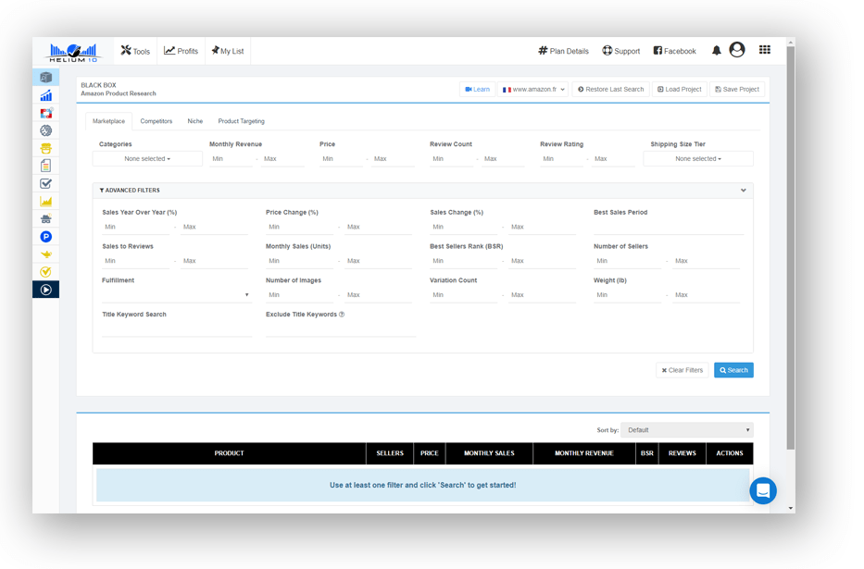Click the Title Keyword Search field
864x569 pixels.
click(x=176, y=328)
